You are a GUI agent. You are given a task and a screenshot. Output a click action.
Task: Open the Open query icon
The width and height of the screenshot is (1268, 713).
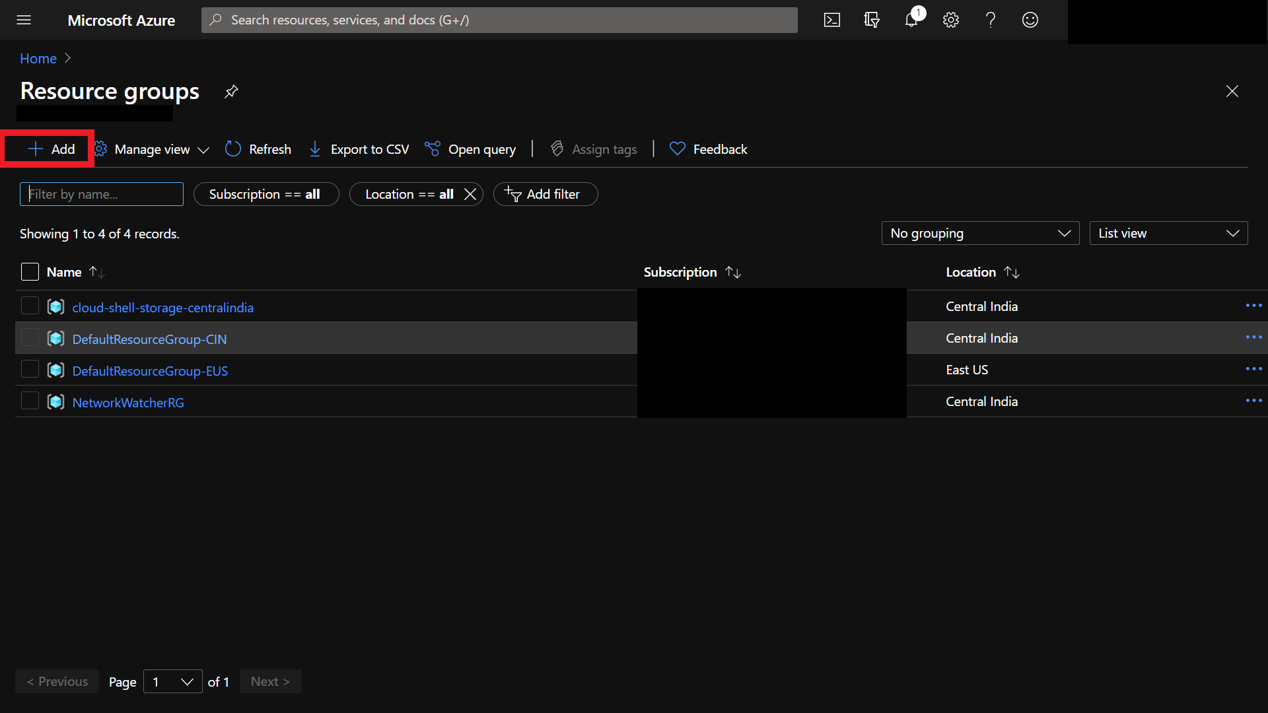click(x=432, y=149)
